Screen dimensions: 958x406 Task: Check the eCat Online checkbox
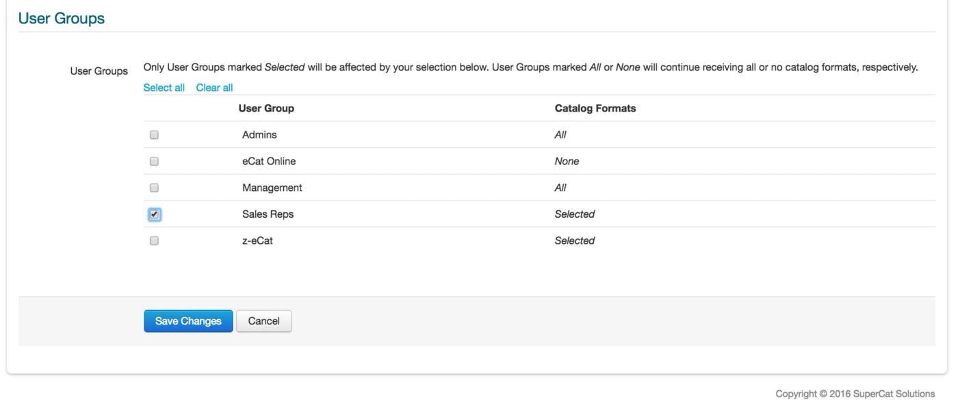(x=154, y=162)
